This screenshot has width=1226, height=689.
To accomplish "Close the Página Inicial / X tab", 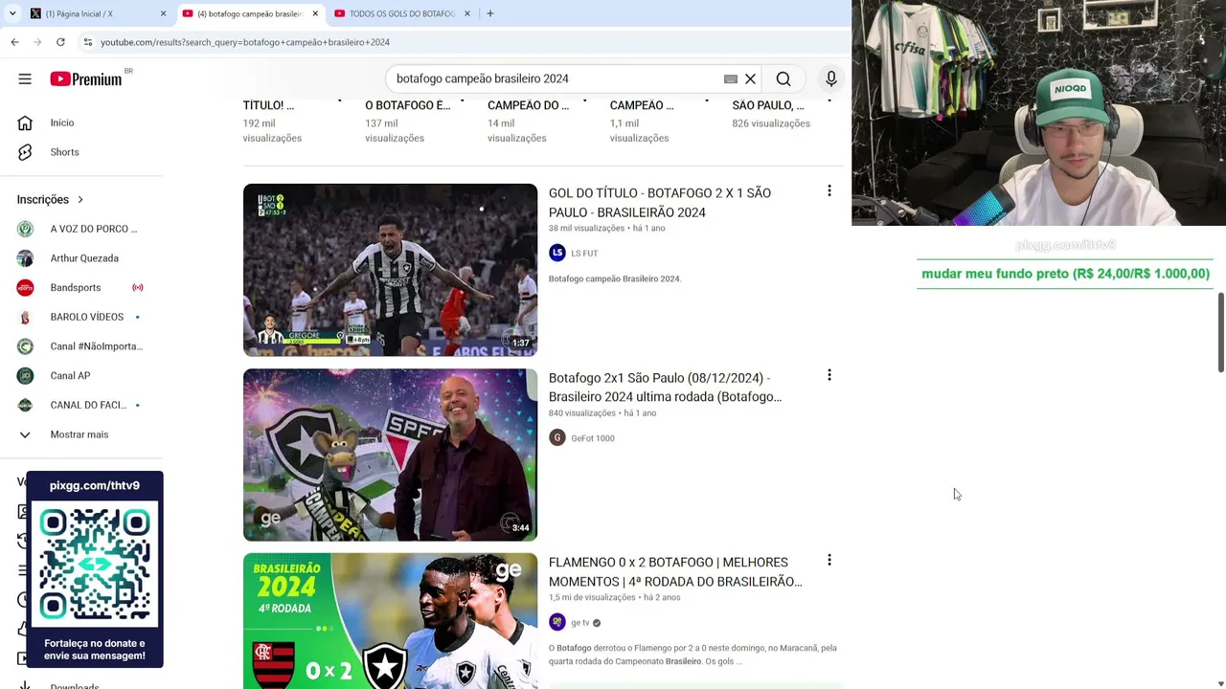I will click(x=163, y=13).
